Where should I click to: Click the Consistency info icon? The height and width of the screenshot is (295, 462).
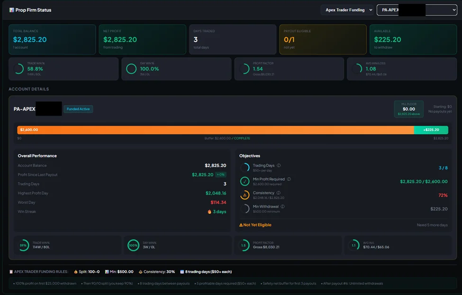pyautogui.click(x=278, y=193)
